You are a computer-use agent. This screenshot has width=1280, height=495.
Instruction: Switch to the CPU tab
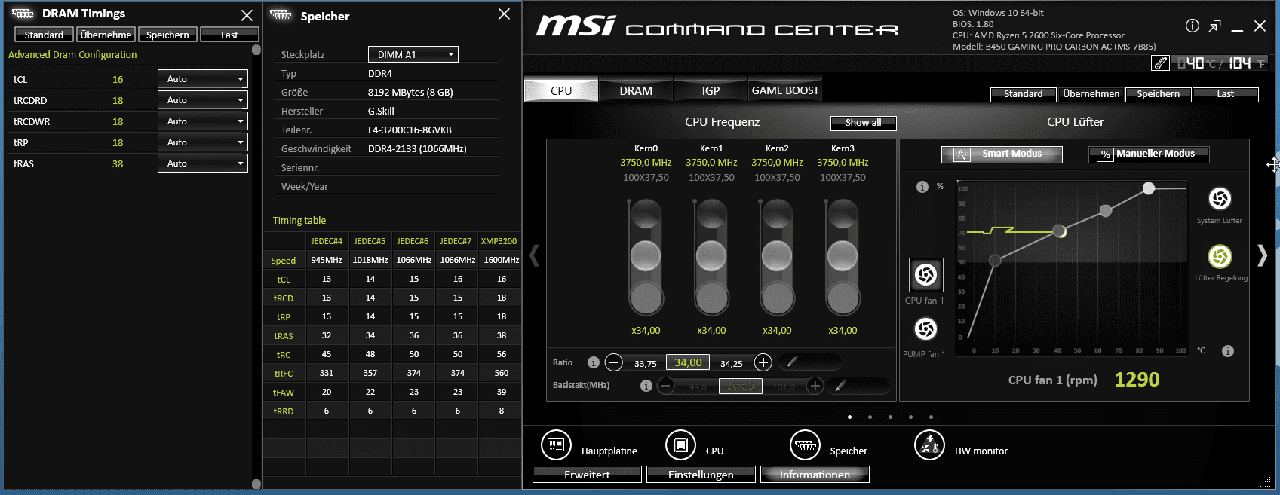(x=561, y=90)
